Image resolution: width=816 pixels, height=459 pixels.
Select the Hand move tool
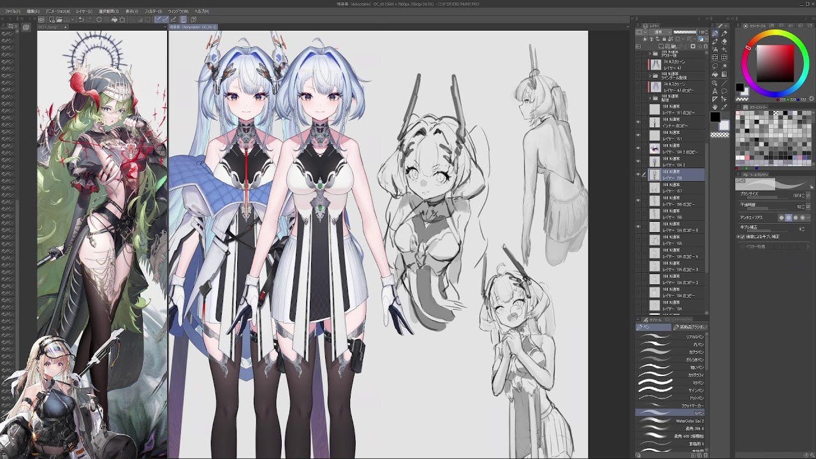point(715,106)
